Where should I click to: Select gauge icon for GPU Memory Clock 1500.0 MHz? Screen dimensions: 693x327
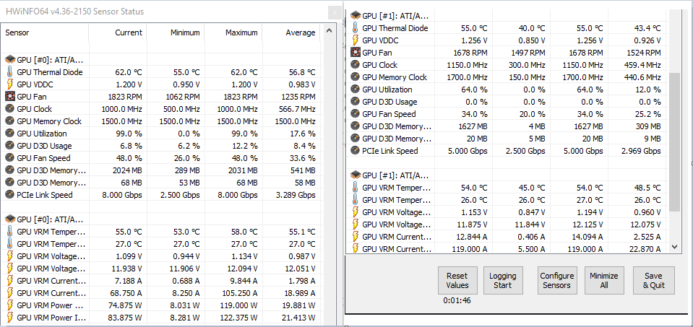coord(9,121)
